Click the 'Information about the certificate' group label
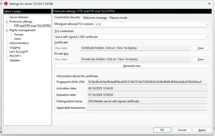The height and width of the screenshot is (136, 215). click(x=77, y=76)
